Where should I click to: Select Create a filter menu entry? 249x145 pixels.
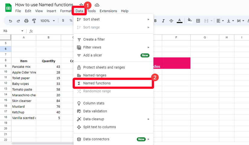point(94,39)
